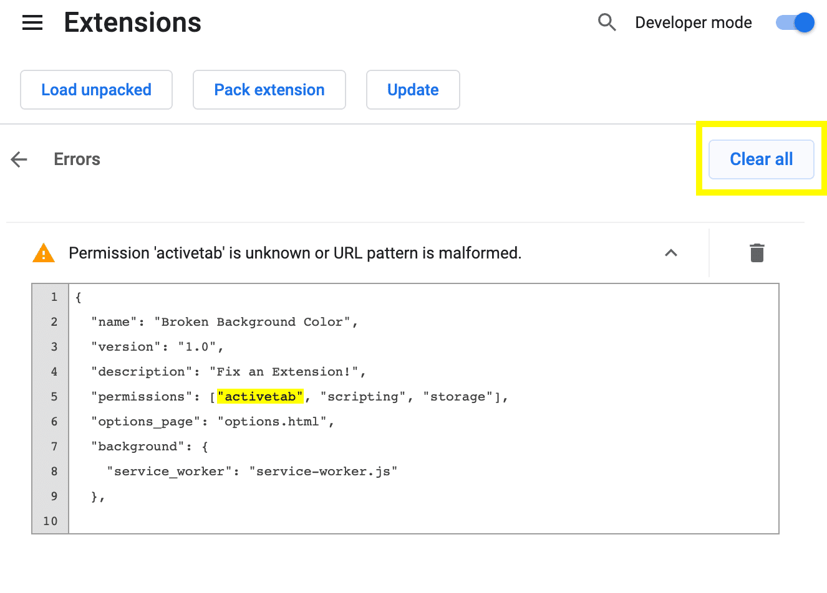Click the Load unpacked button
This screenshot has width=827, height=593.
click(96, 90)
